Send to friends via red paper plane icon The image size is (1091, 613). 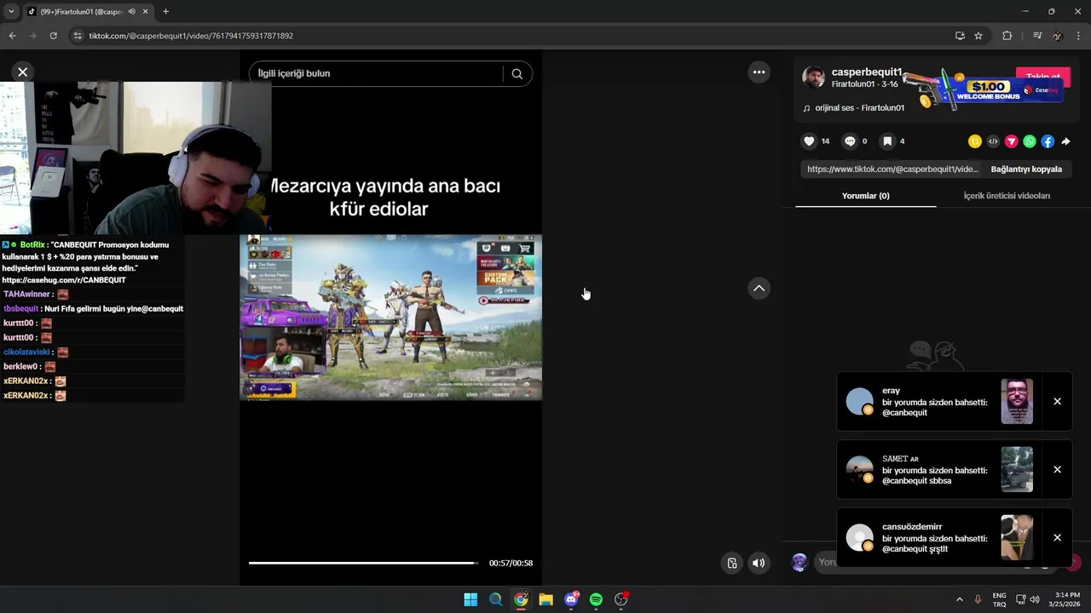tap(1012, 141)
